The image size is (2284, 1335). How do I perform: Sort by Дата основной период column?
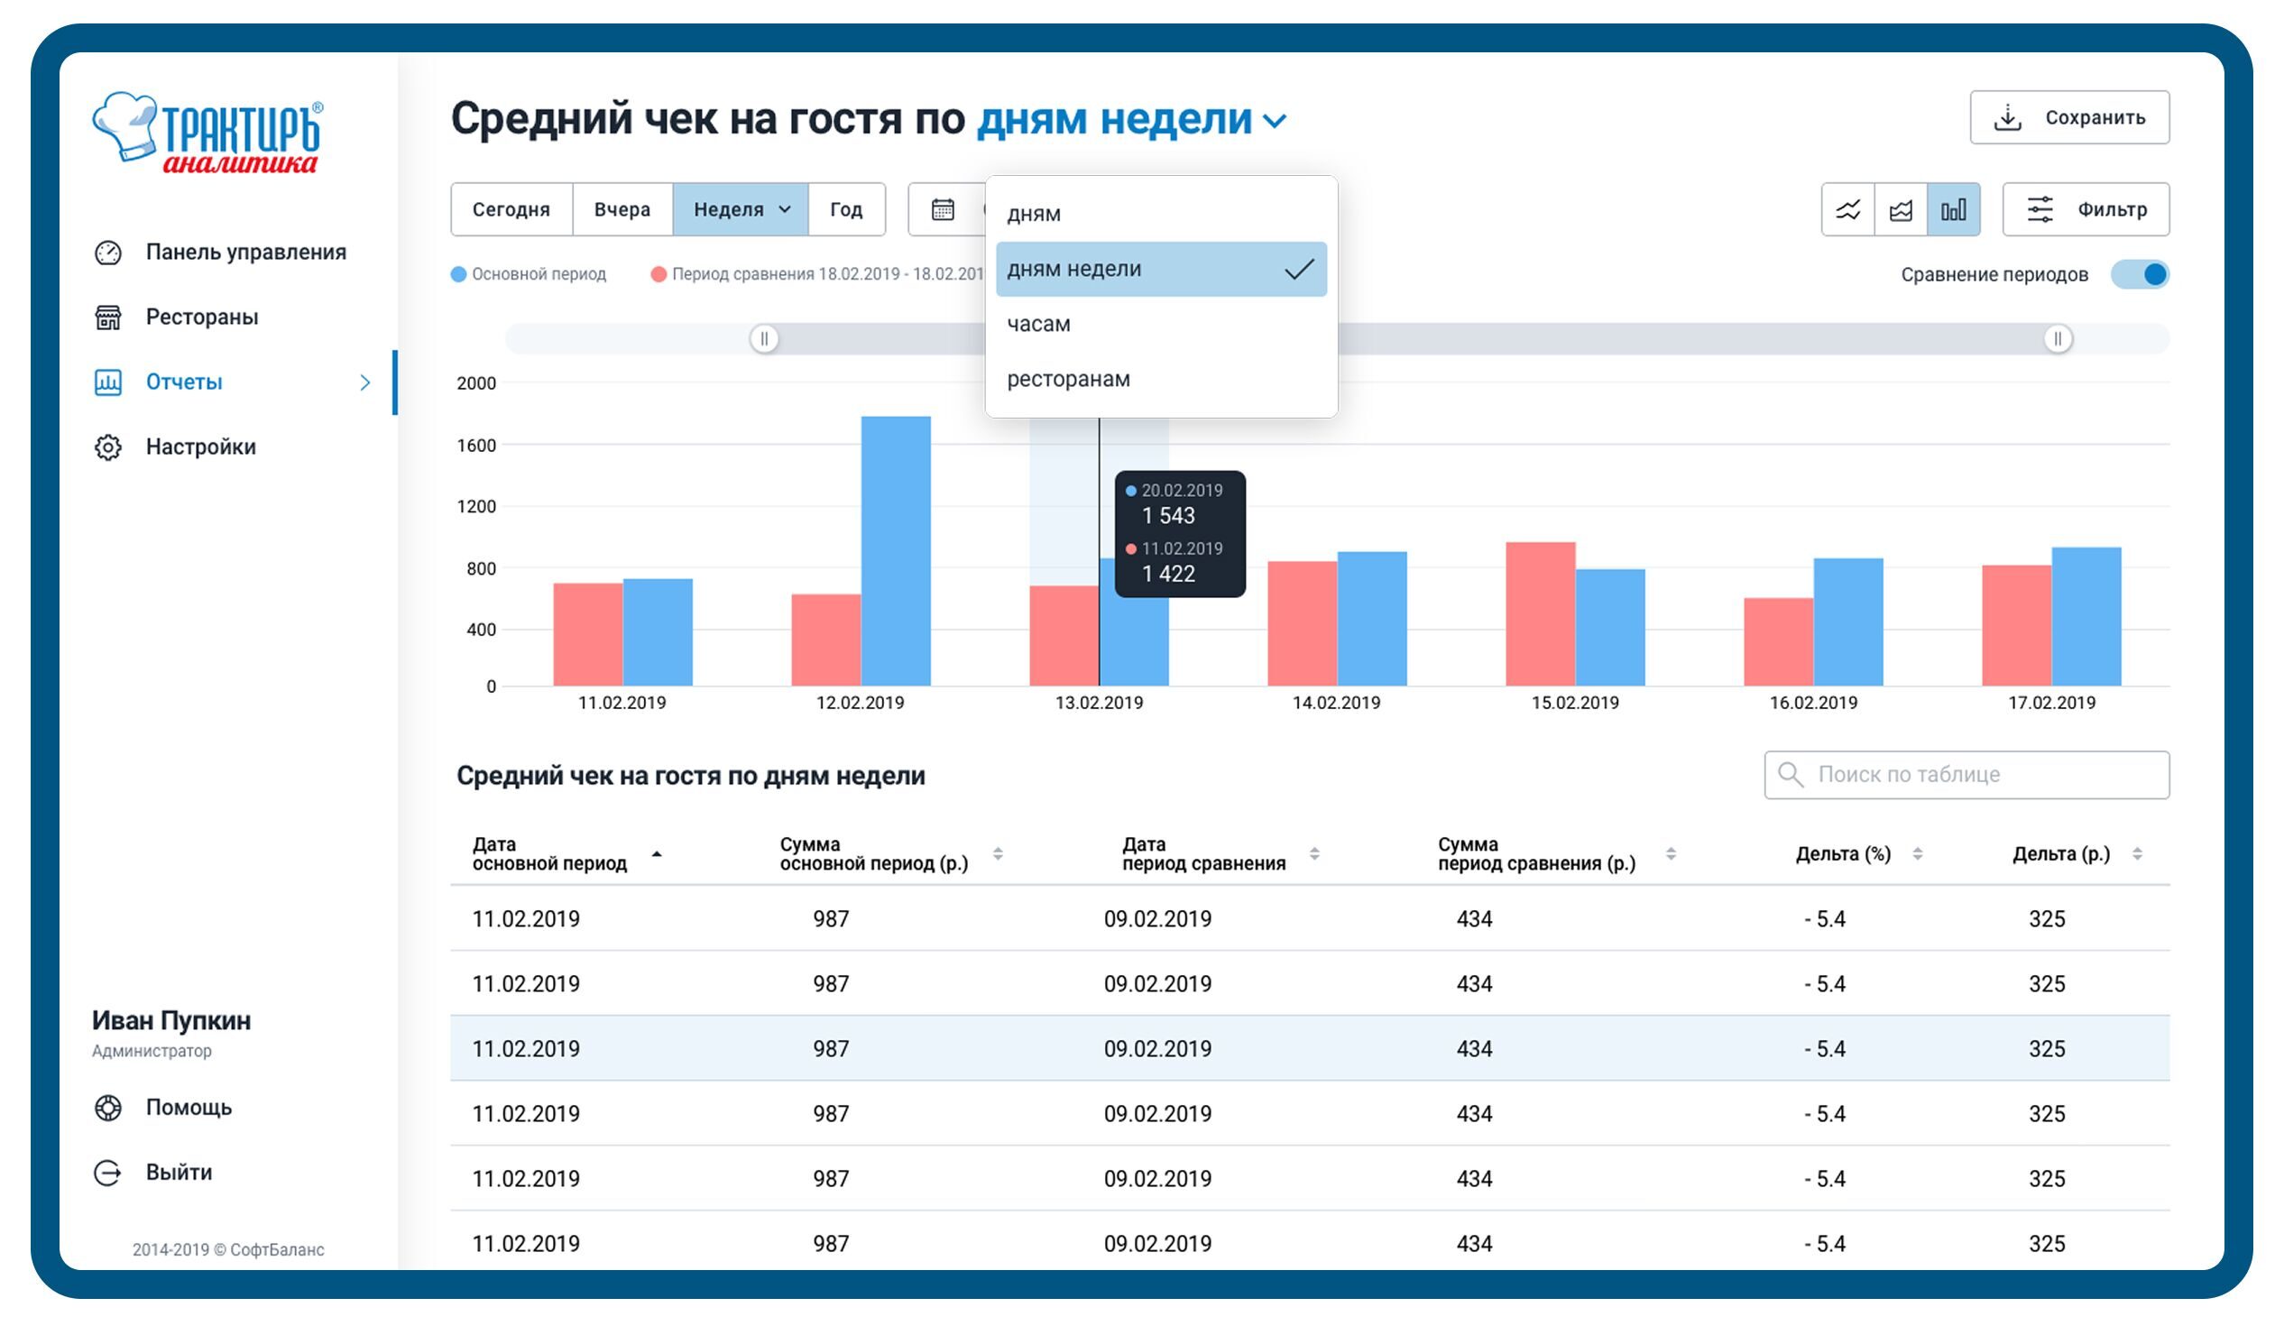656,853
